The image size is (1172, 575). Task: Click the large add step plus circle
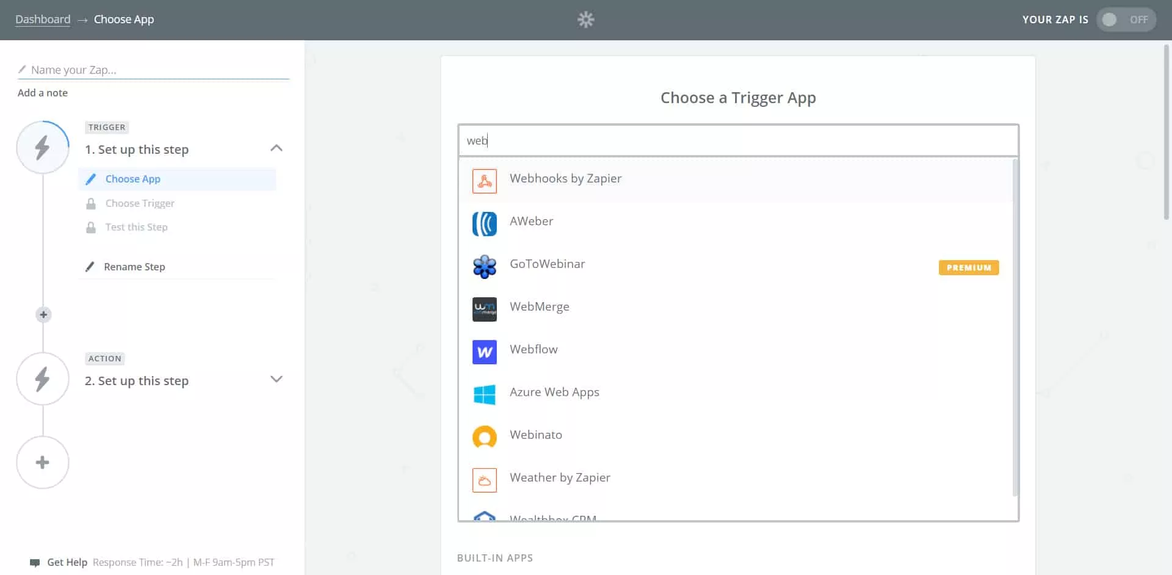(x=43, y=462)
